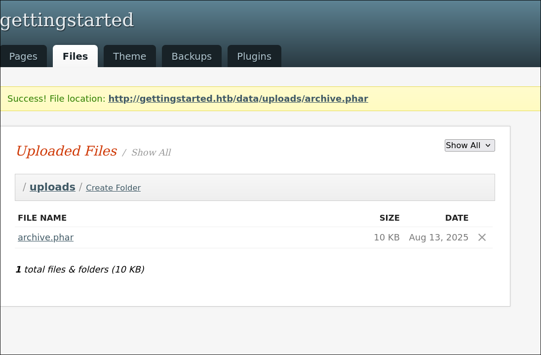
Task: Click the gettingstarted site title
Action: 67,20
